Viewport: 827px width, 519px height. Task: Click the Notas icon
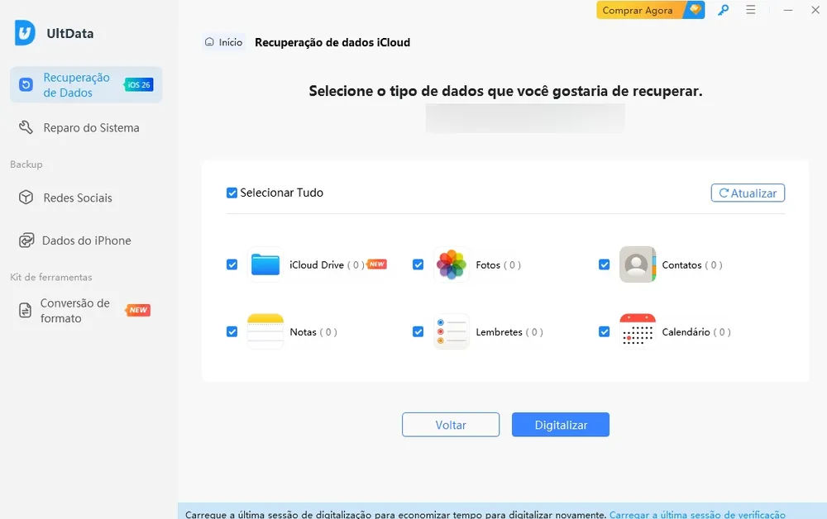265,331
